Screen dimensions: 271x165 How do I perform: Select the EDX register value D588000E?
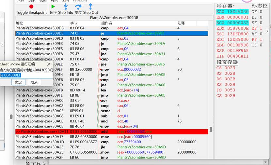(238, 28)
